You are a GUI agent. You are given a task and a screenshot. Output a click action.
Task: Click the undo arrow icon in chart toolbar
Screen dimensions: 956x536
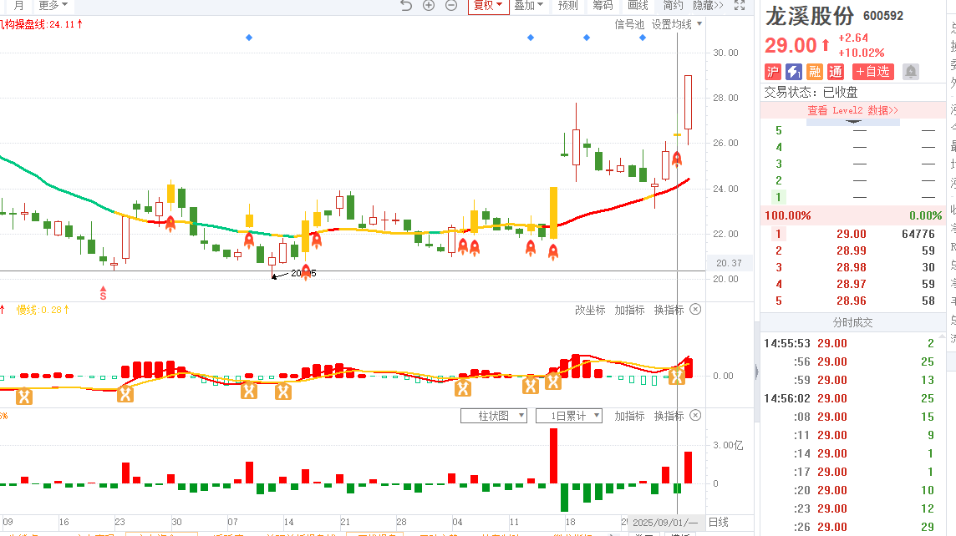tap(406, 6)
